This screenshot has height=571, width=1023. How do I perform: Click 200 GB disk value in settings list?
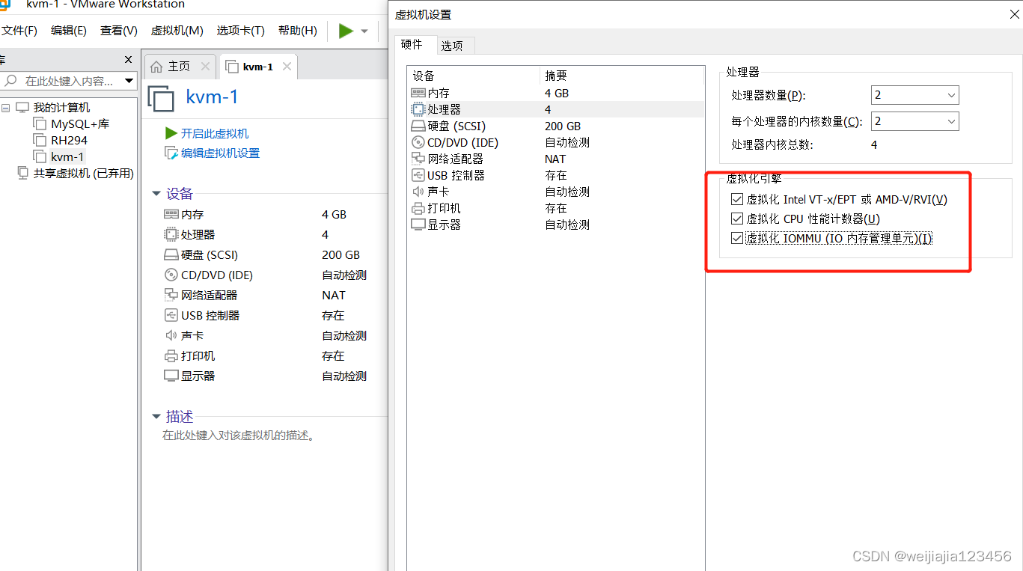pyautogui.click(x=563, y=126)
